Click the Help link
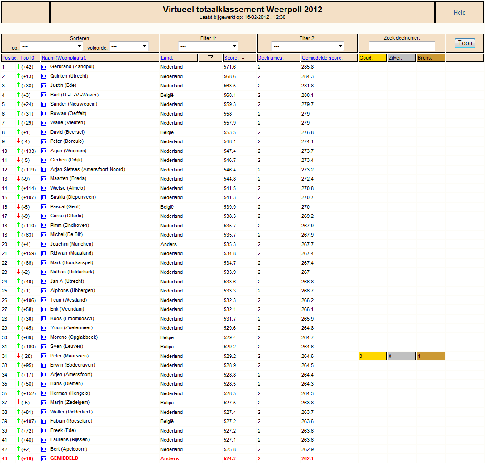Screen dimensions: 485x463 tap(460, 13)
